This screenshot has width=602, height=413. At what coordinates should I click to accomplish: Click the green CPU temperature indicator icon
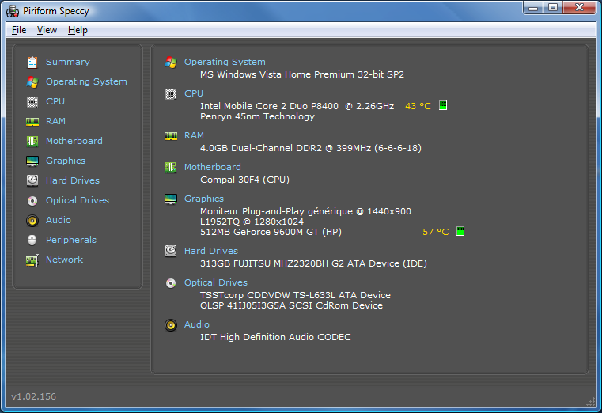tap(443, 105)
